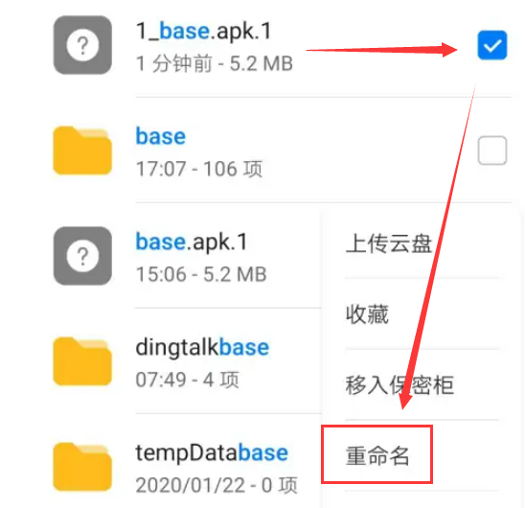Select 收藏 in the popup menu
Viewport: 525px width, 508px height.
(367, 314)
